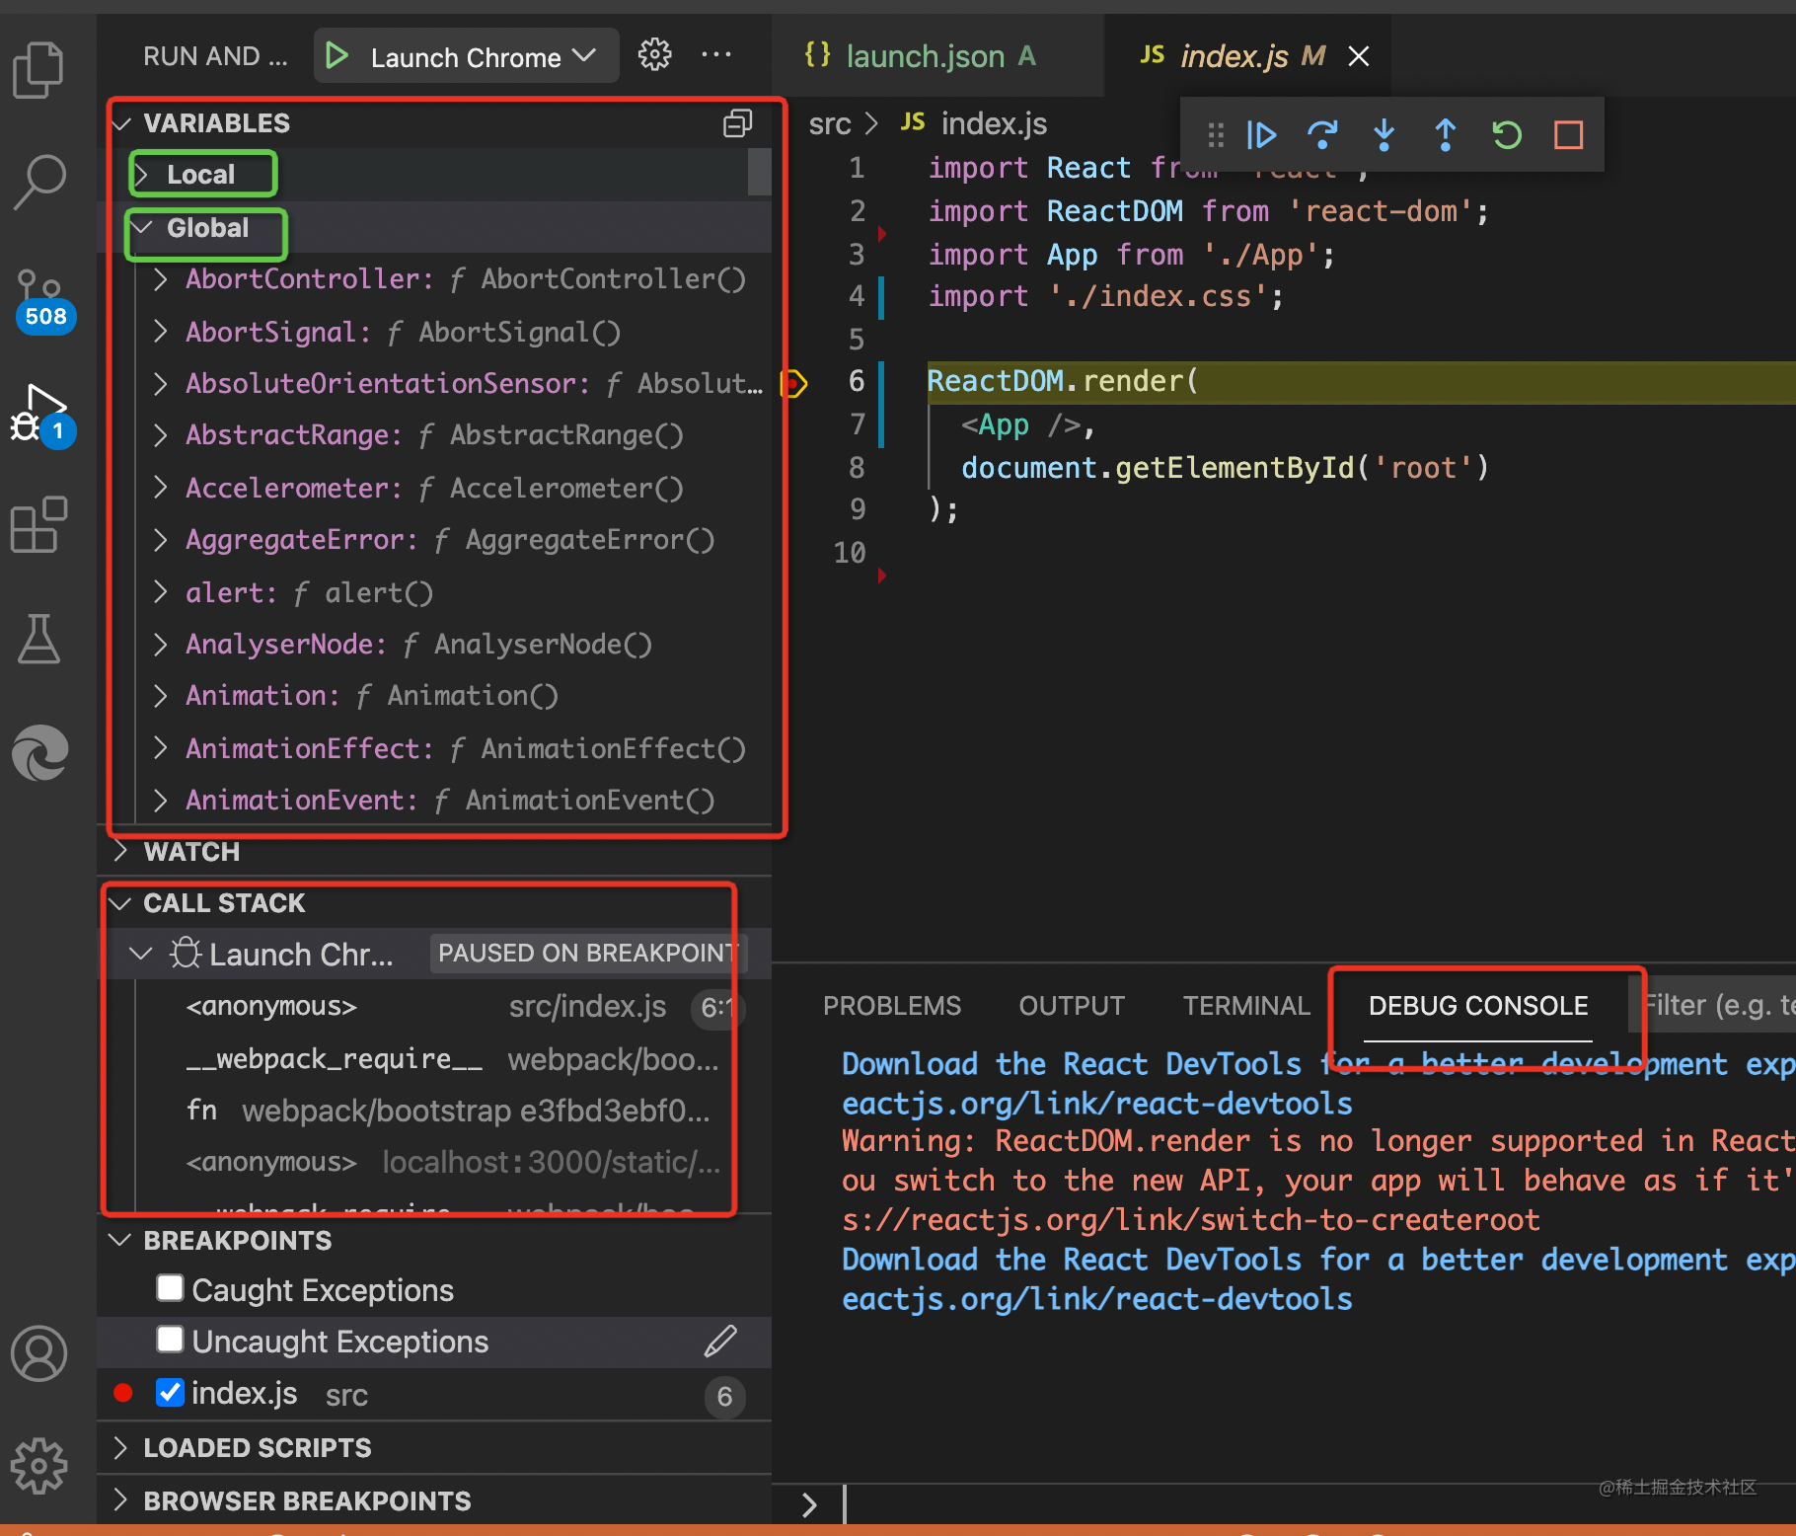Switch to the TERMINAL panel tab
The image size is (1796, 1536).
point(1246,1005)
